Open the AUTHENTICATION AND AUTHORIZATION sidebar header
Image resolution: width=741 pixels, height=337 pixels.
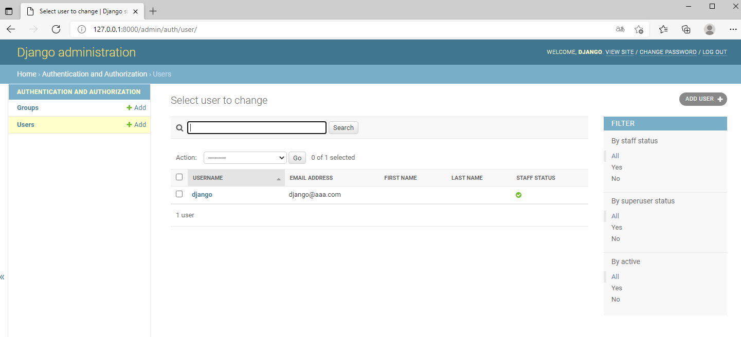(x=79, y=92)
